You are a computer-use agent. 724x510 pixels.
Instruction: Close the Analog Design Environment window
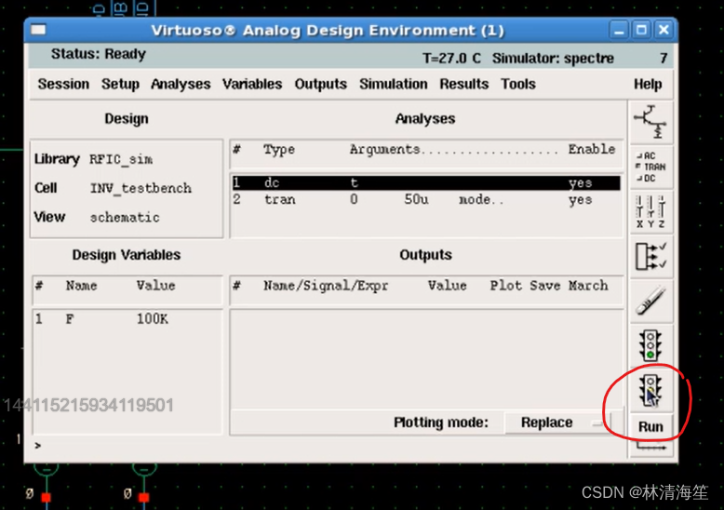pos(664,31)
